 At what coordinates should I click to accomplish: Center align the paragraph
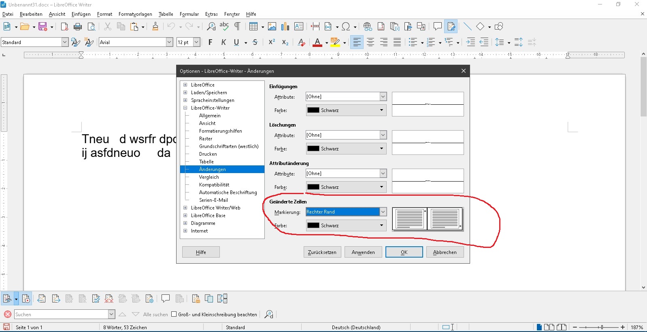pos(370,42)
